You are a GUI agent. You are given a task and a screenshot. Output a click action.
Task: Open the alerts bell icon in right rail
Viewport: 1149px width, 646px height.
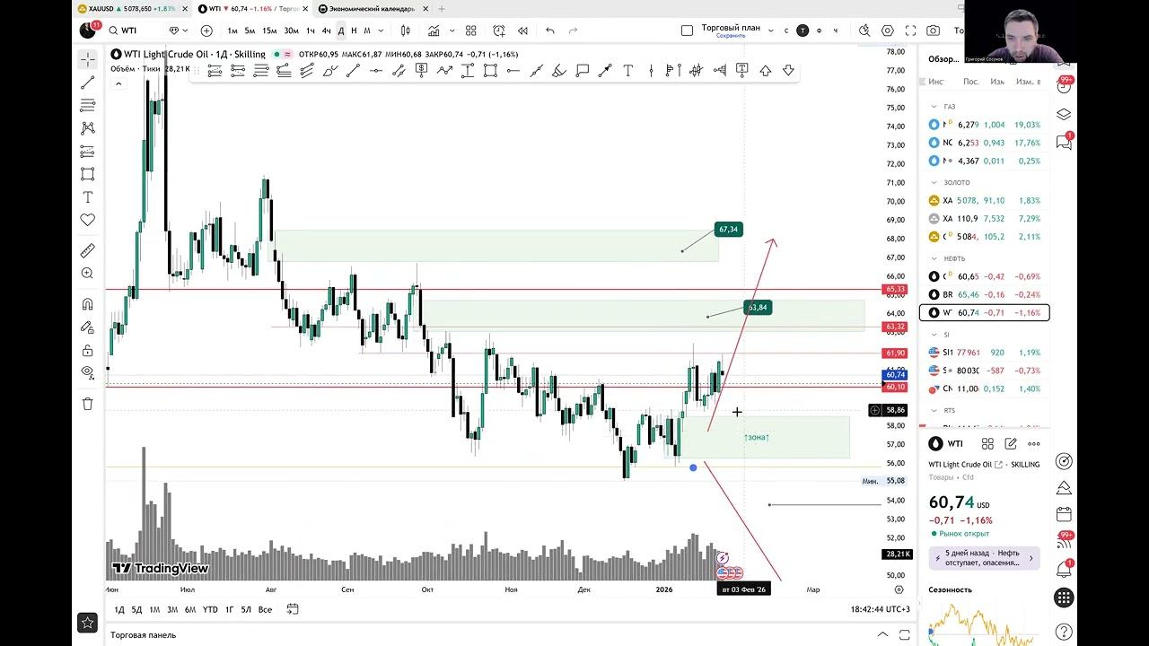[1064, 570]
